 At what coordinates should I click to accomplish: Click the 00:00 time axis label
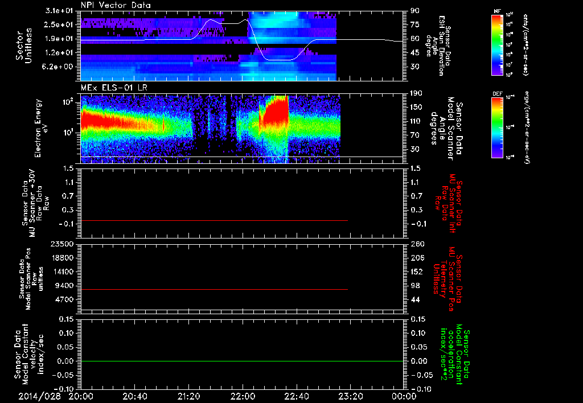404,397
